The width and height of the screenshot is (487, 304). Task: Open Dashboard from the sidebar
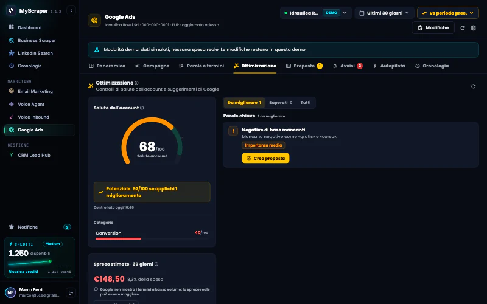(x=40, y=27)
